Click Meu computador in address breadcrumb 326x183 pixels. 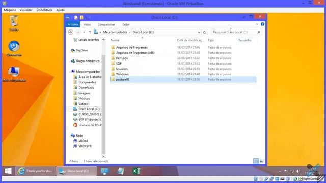click(115, 32)
